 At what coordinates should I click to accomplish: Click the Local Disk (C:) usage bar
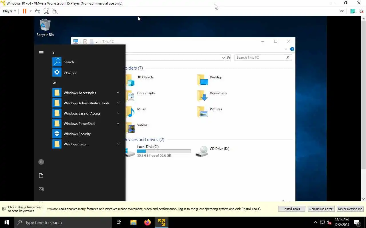tap(164, 151)
